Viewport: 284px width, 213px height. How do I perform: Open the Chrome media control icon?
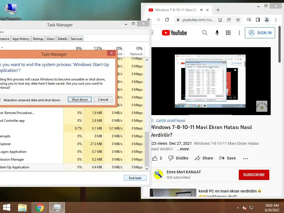[249, 20]
